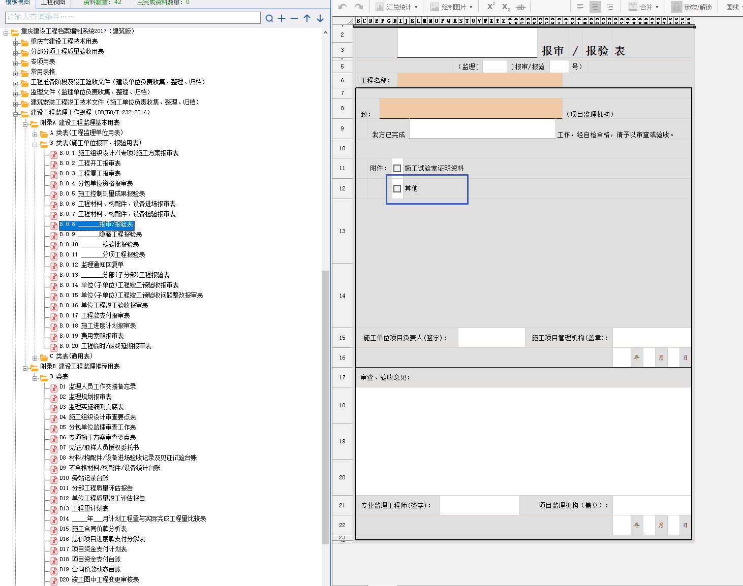Undo the last action
The width and height of the screenshot is (743, 586).
click(x=343, y=7)
